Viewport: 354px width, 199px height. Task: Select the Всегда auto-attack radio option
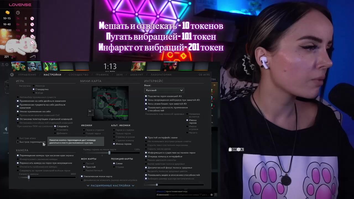(34, 93)
